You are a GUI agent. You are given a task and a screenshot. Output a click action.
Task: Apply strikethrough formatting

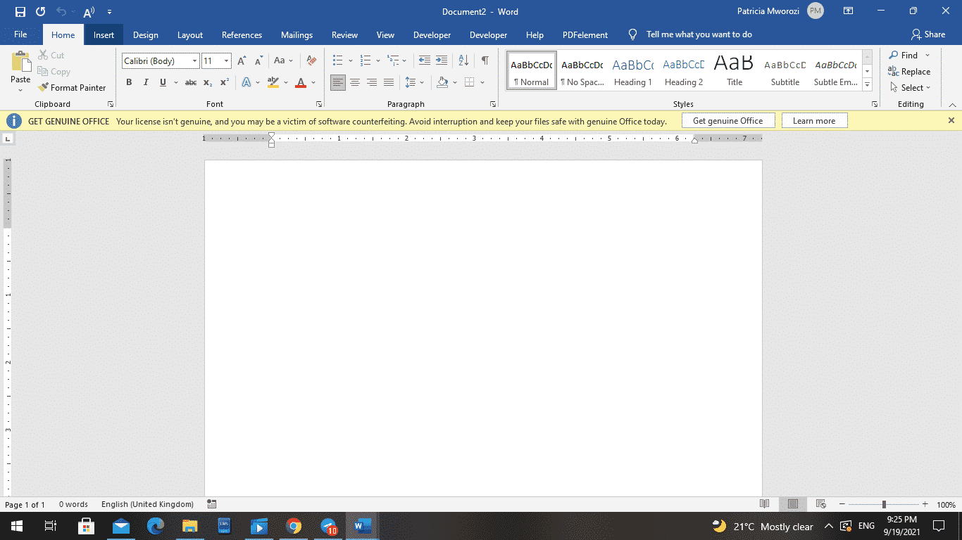(x=191, y=82)
